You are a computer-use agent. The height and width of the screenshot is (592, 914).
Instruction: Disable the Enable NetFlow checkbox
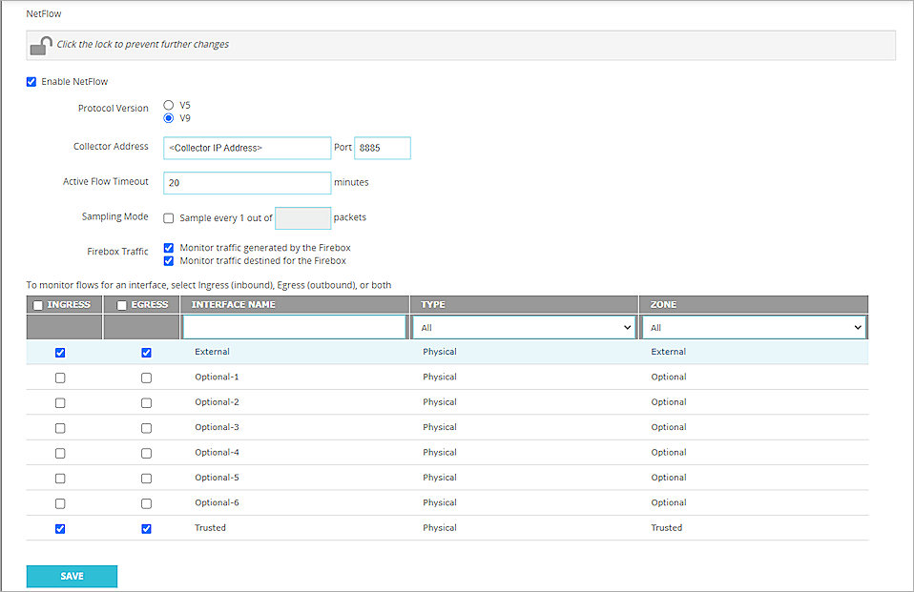pyautogui.click(x=31, y=82)
